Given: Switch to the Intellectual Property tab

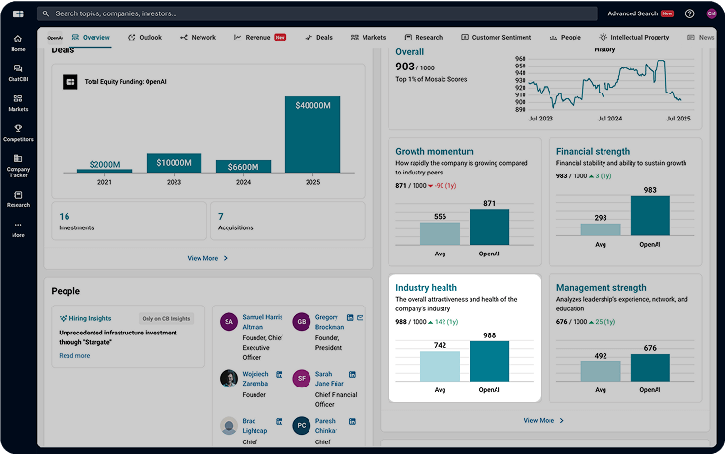Looking at the screenshot, I should pyautogui.click(x=633, y=37).
